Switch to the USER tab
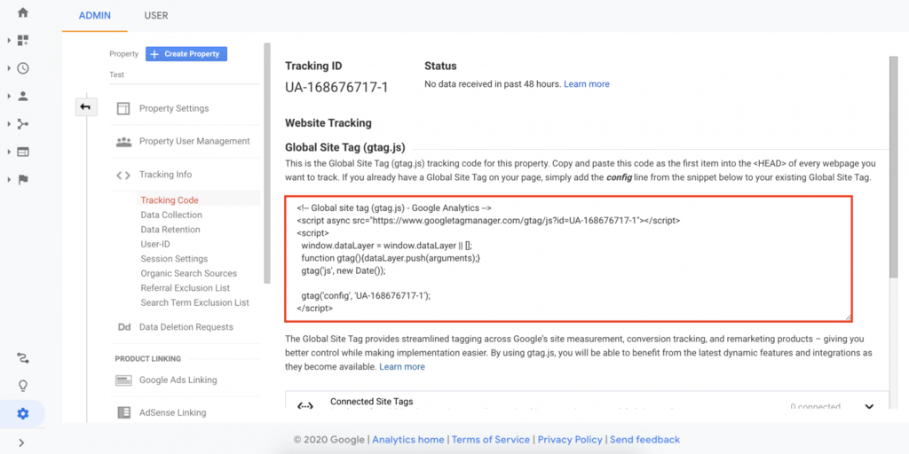Viewport: 909px width, 454px height. [x=155, y=16]
